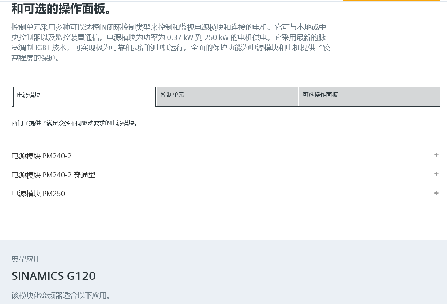
Task: Click the heading 和可选的操作面板
Action: point(61,8)
